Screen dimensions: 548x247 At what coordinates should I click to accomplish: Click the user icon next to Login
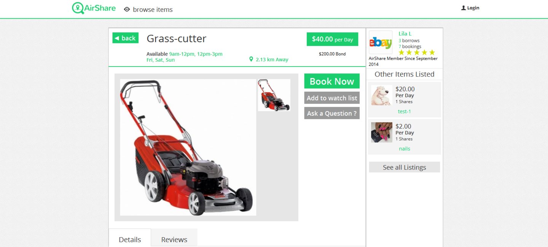tap(463, 8)
